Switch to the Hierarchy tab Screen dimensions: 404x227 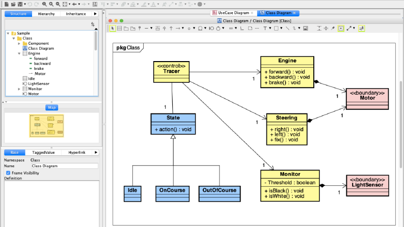[x=46, y=14]
